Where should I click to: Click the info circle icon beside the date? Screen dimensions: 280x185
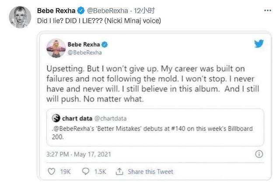259,154
